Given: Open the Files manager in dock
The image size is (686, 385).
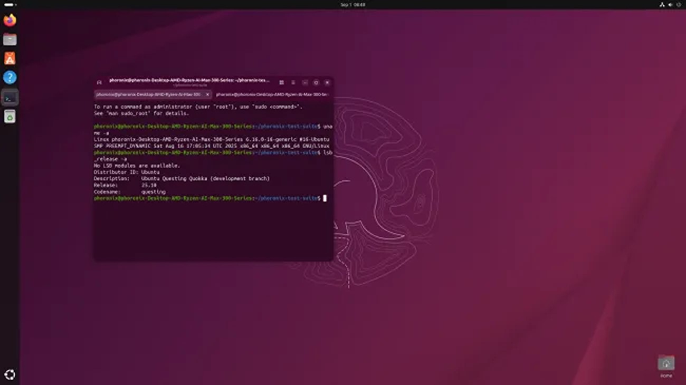Looking at the screenshot, I should [9, 40].
